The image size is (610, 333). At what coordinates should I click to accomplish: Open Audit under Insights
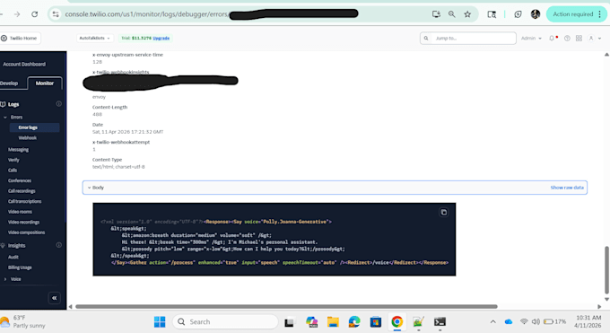(13, 257)
